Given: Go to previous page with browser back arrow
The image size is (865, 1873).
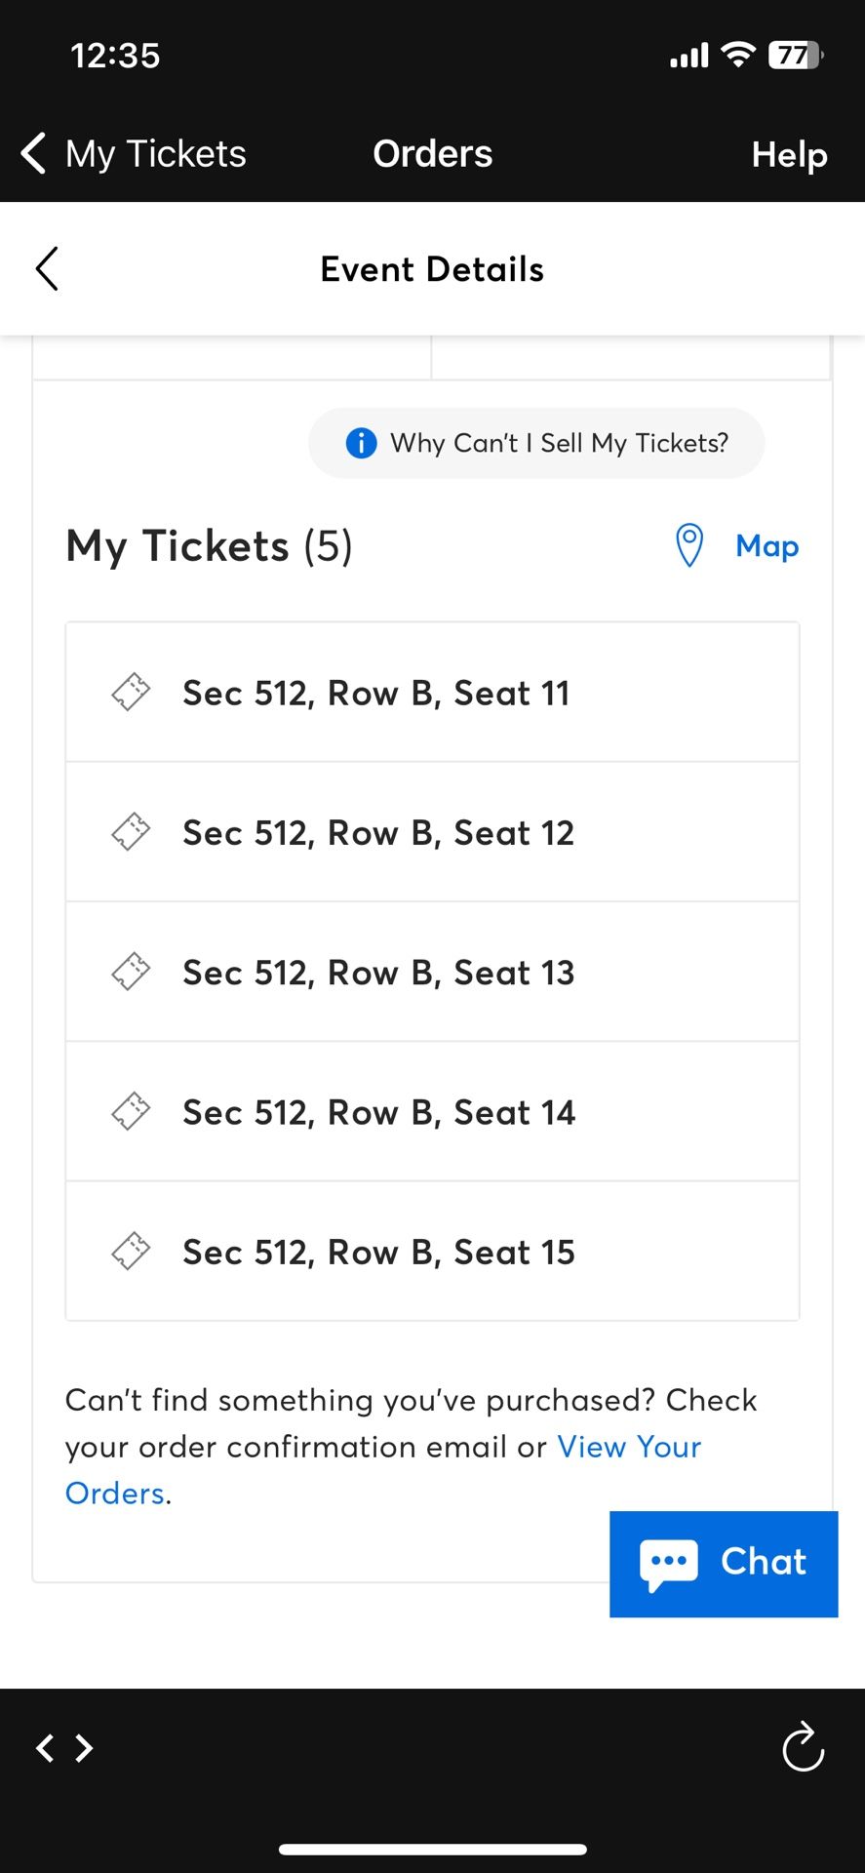Looking at the screenshot, I should 45,1747.
